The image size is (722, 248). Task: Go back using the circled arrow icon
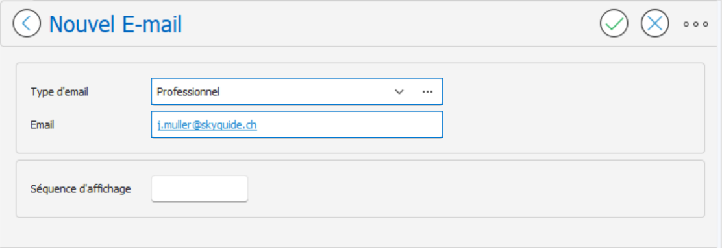click(x=27, y=23)
